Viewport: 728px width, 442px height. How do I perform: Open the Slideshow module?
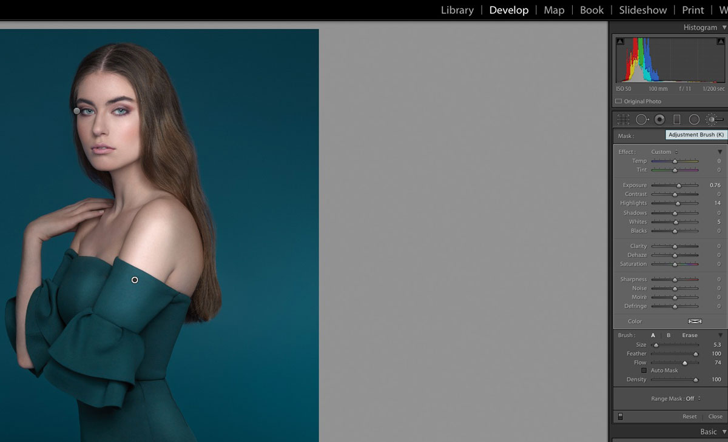coord(642,10)
